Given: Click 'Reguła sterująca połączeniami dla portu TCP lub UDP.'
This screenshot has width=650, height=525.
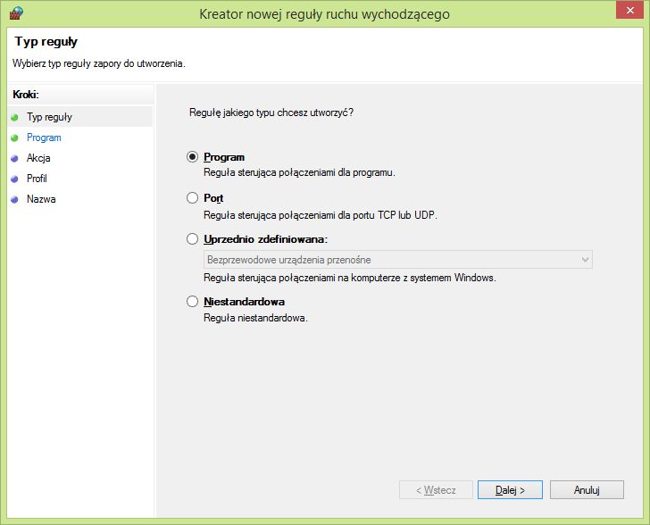Looking at the screenshot, I should point(321,215).
